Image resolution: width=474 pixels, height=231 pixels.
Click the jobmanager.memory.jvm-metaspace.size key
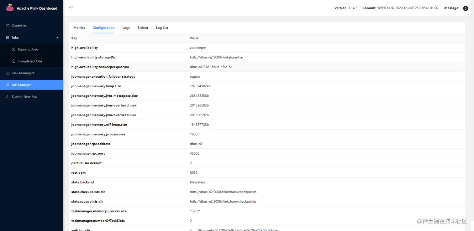tap(105, 96)
